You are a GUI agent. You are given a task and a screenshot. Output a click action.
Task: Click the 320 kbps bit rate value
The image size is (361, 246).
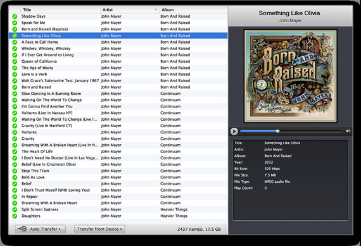point(272,168)
